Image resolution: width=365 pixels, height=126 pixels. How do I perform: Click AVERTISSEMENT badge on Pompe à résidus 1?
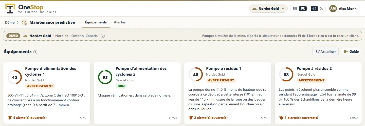point(221,80)
